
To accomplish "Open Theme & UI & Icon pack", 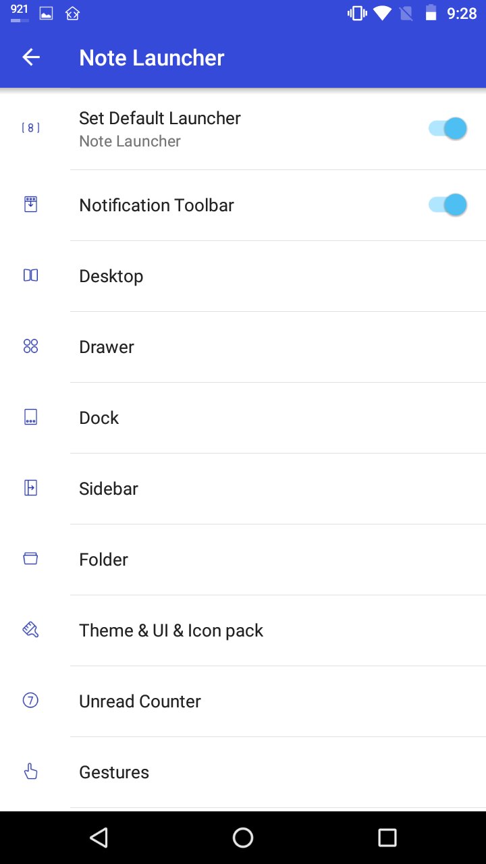I will (x=171, y=630).
